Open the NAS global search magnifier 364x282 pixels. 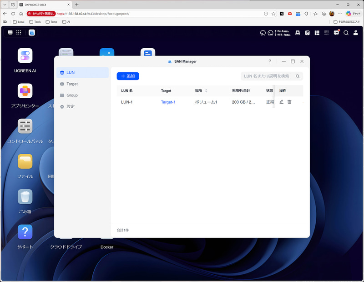tap(346, 33)
